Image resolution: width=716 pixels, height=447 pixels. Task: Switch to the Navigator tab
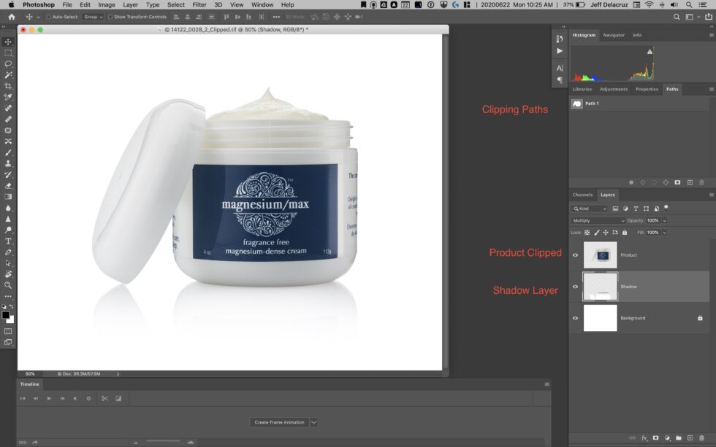(x=614, y=35)
